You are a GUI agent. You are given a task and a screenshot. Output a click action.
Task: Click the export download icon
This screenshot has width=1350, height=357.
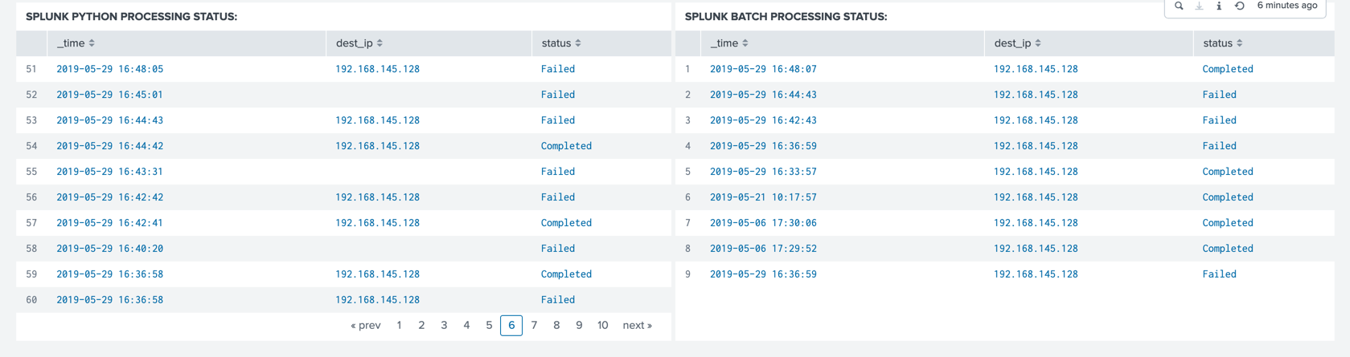click(x=1199, y=6)
